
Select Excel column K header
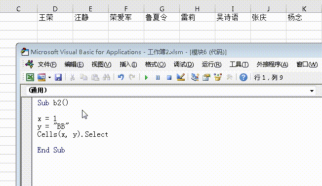tap(304, 9)
